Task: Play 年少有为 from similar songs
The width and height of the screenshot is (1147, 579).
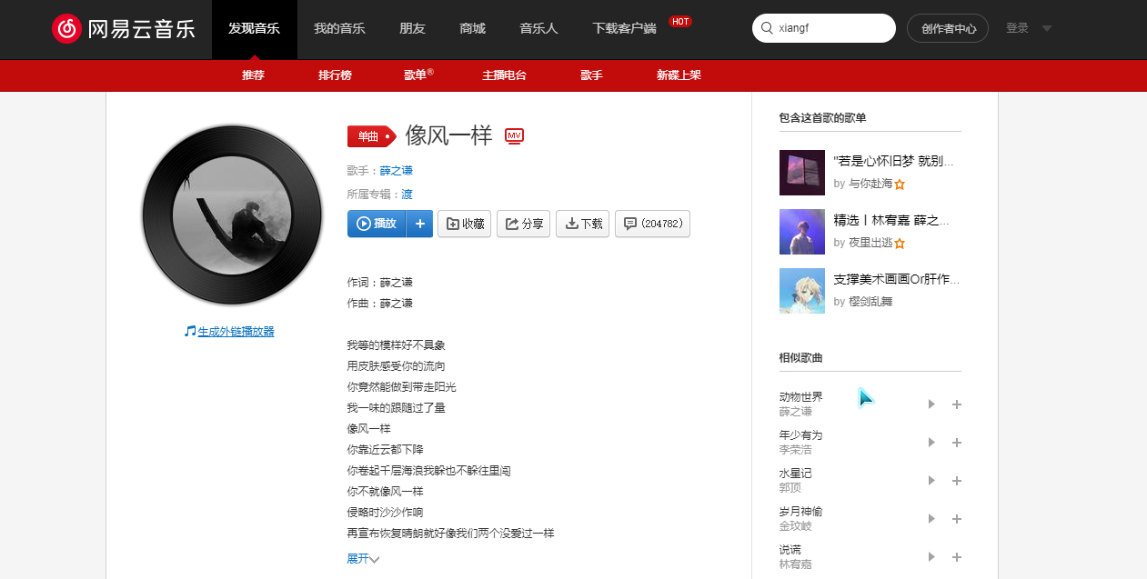Action: click(931, 443)
